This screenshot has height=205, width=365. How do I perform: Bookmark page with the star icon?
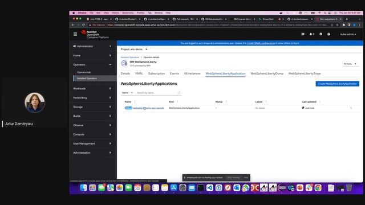337,25
